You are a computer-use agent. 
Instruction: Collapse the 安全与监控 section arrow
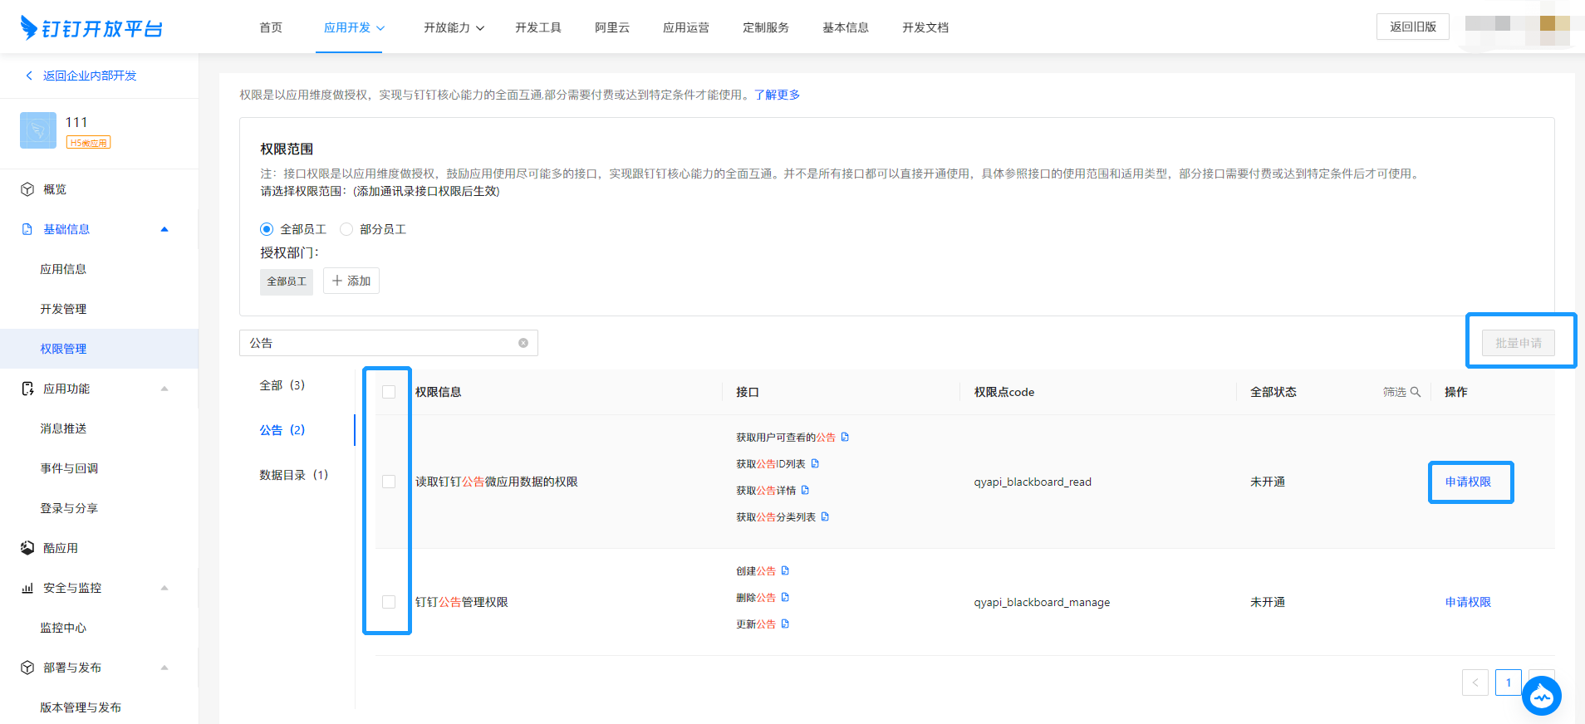(164, 588)
